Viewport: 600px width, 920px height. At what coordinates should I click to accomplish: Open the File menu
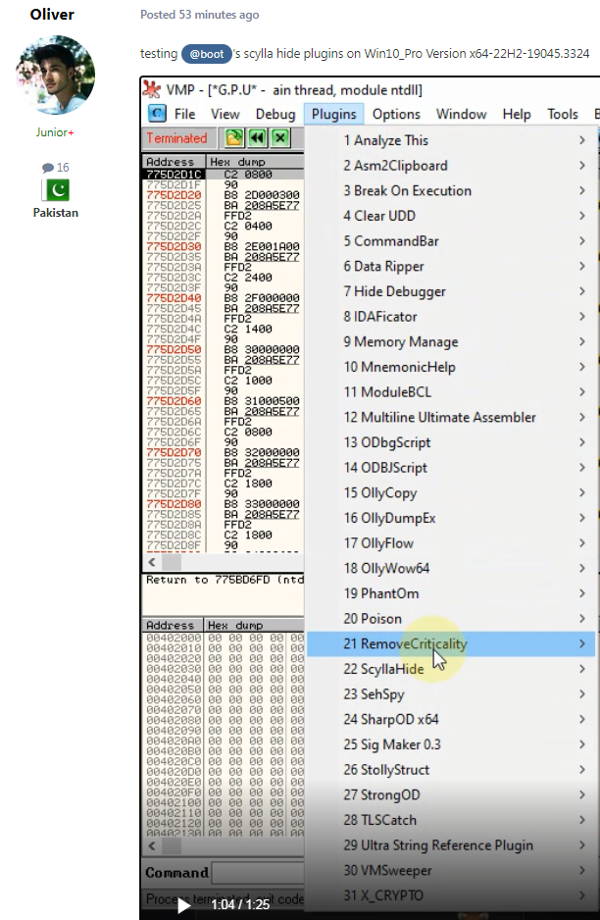point(184,114)
